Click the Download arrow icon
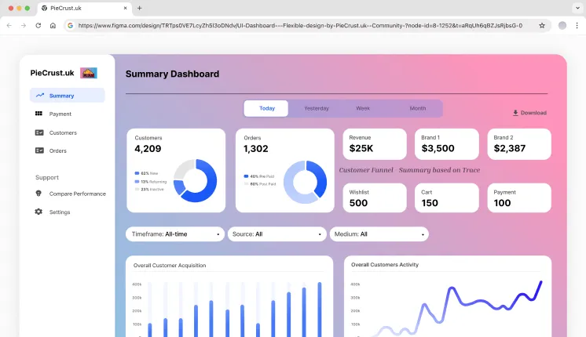Image resolution: width=586 pixels, height=337 pixels. tap(515, 113)
